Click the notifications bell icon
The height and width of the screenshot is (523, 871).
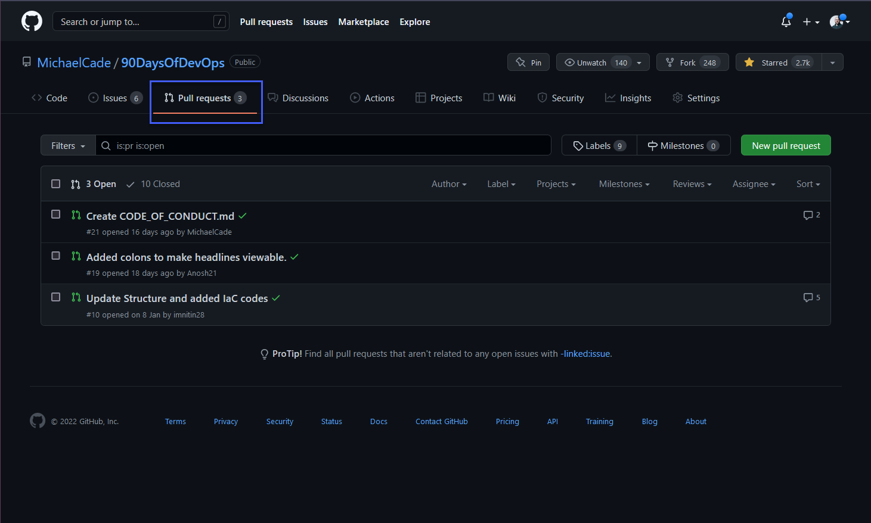[785, 21]
